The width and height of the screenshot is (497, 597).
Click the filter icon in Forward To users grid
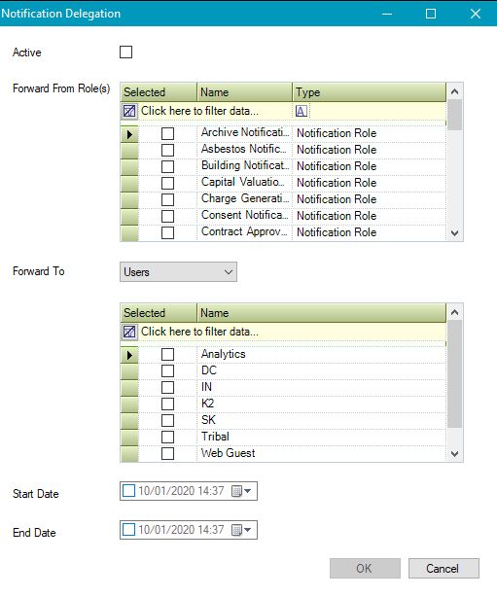coord(129,332)
